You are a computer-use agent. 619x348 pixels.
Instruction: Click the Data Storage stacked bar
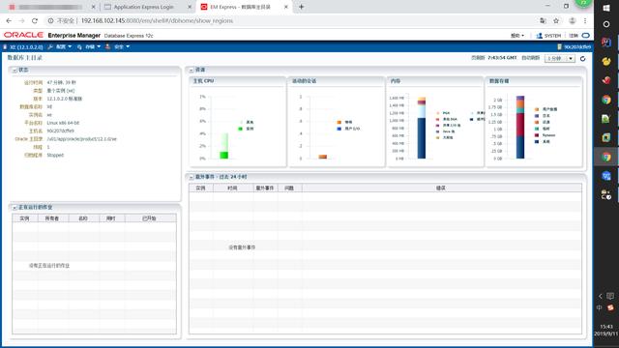pos(520,127)
